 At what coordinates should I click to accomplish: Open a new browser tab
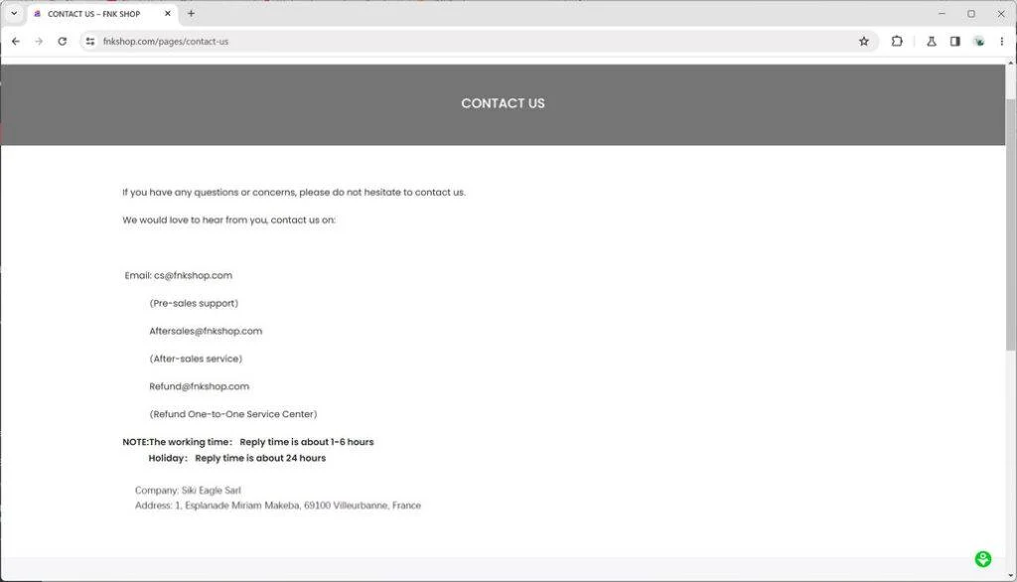coord(191,13)
